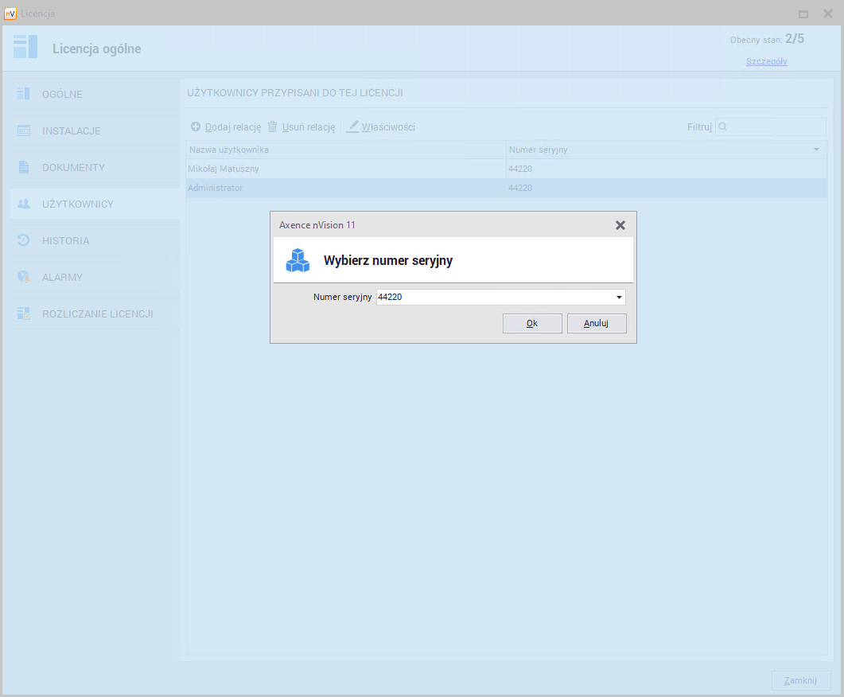Click the blue cubes dialog icon
The width and height of the screenshot is (844, 697).
coord(298,260)
